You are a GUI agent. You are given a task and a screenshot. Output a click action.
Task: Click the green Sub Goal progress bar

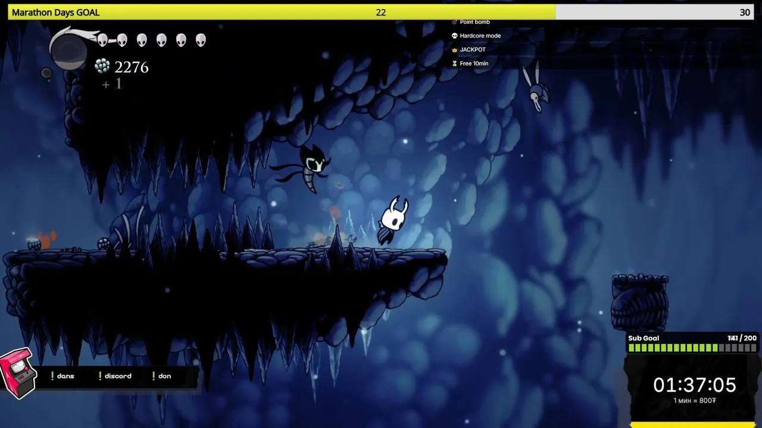692,348
